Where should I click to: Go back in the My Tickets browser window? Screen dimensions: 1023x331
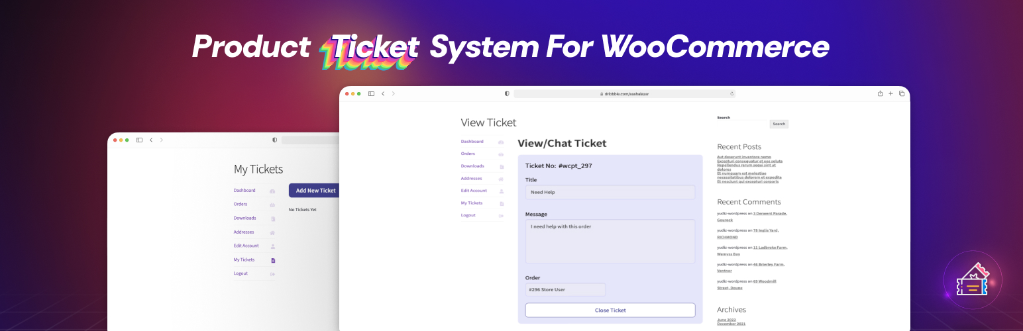coord(151,140)
